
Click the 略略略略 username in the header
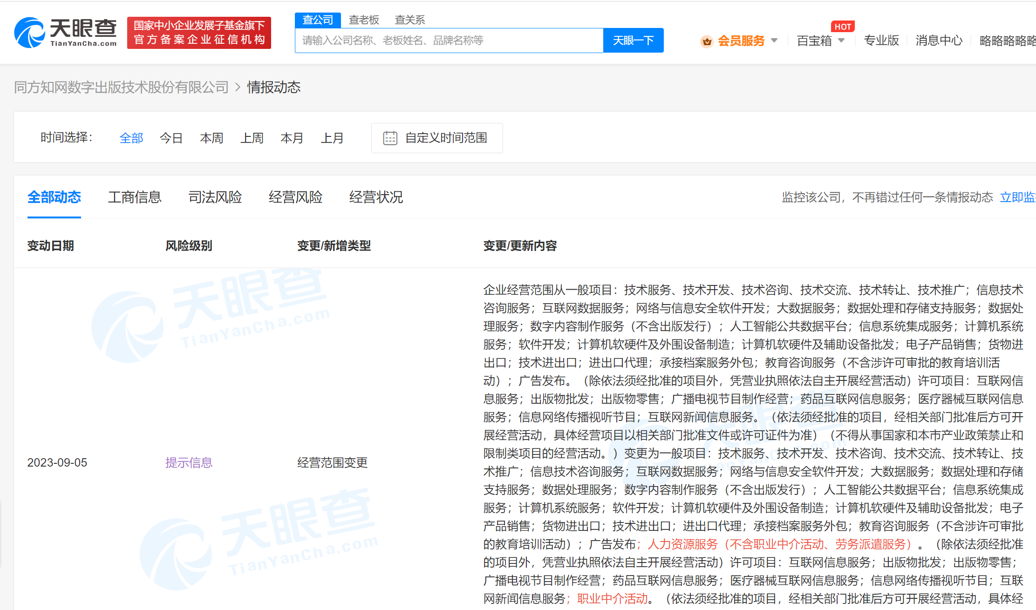click(x=1008, y=41)
